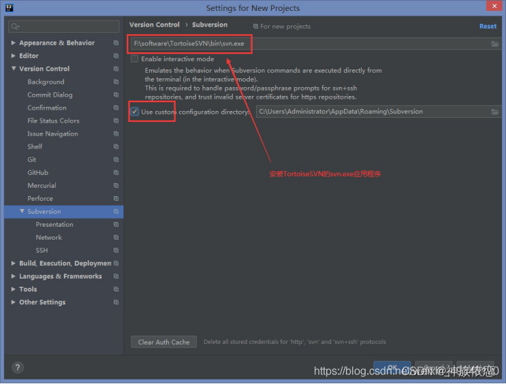Expand Other Settings section

(x=13, y=302)
